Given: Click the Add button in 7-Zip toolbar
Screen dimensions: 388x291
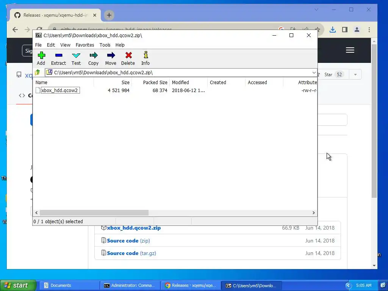Looking at the screenshot, I should 41,58.
